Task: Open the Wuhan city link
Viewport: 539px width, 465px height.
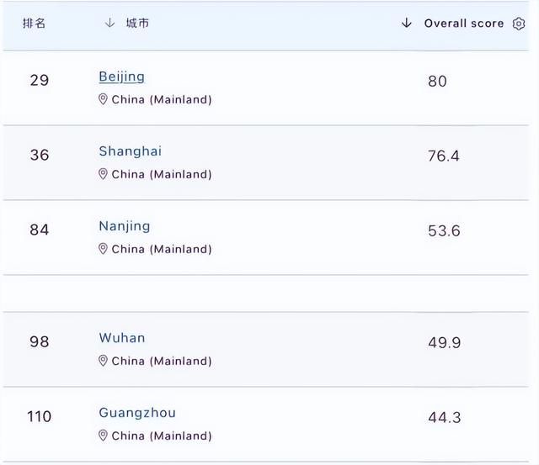Action: (122, 338)
